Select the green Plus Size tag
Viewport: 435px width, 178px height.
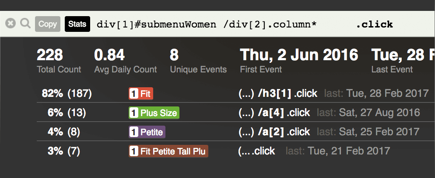point(154,113)
